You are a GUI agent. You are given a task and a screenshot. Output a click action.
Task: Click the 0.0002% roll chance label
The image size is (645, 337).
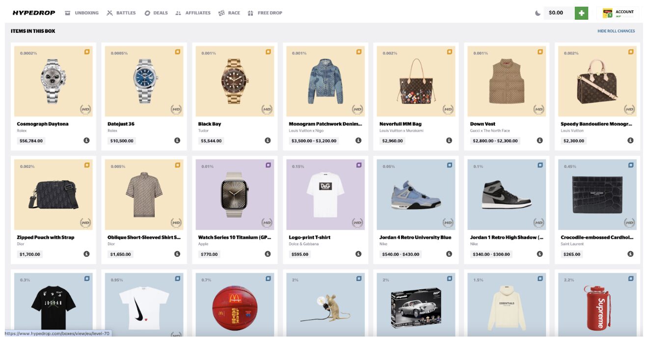click(28, 53)
